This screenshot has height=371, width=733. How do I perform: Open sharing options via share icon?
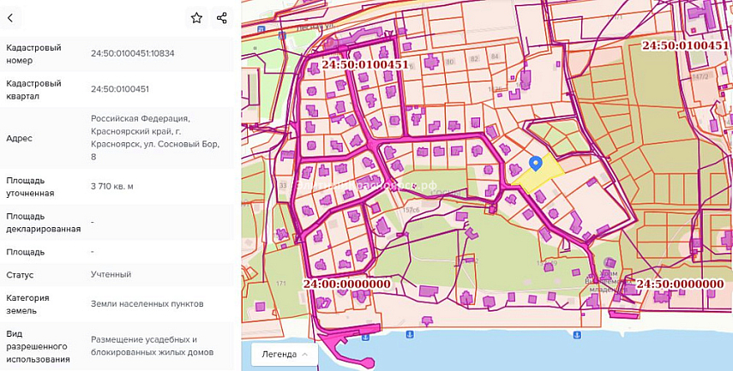[x=222, y=18]
